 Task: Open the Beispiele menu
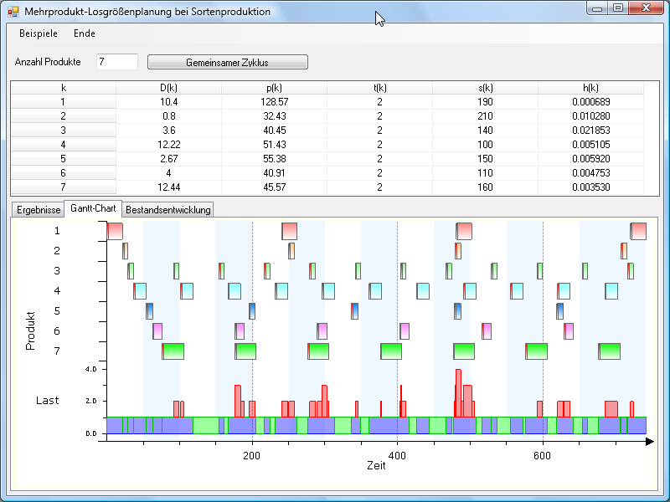[39, 33]
